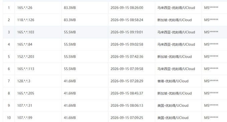Click timestamp 2026-09-15 07:09:25
227x122 pixels.
[x=127, y=118]
